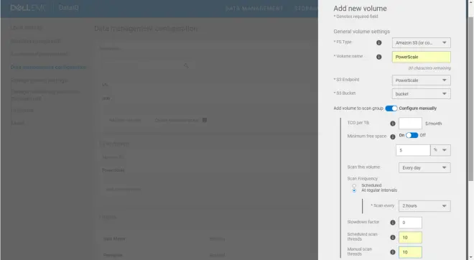The image size is (474, 260).
Task: Click the Minimum free space info icon
Action: pos(393,136)
